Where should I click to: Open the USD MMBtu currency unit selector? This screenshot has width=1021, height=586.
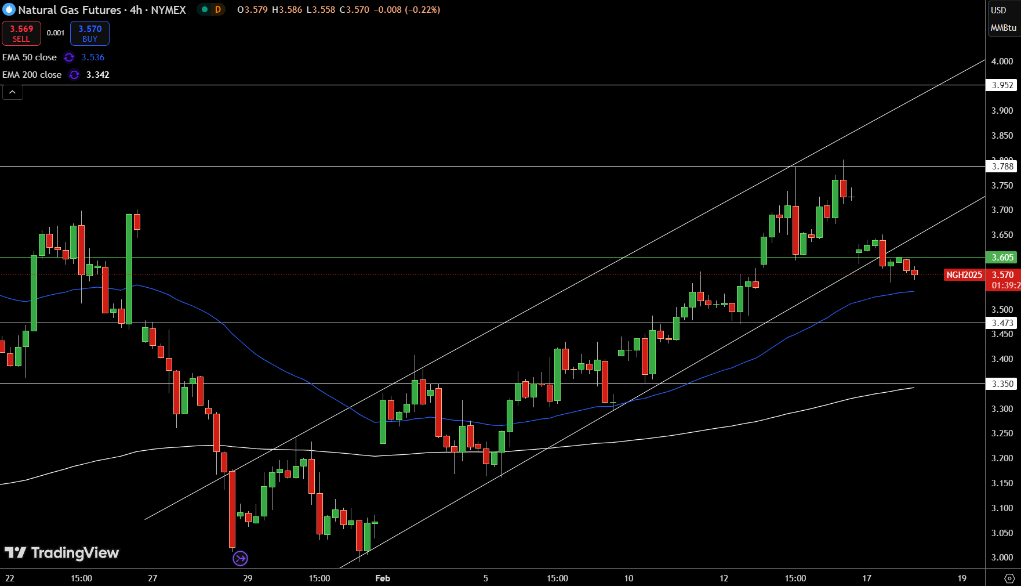[x=1003, y=19]
